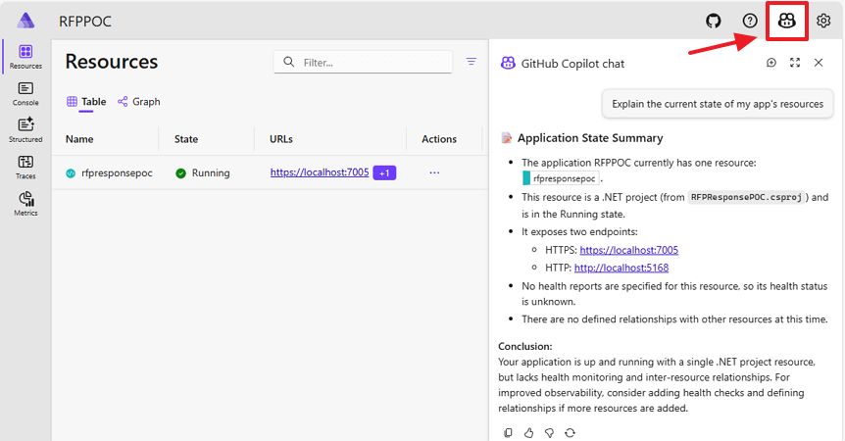Click the Application State Summary heading
Viewport: 845px width, 441px height.
(590, 138)
